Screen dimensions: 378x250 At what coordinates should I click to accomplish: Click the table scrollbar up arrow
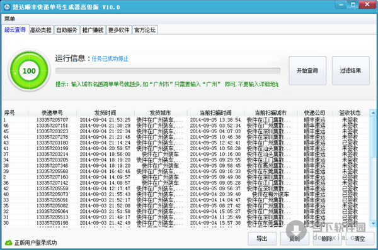pos(373,112)
